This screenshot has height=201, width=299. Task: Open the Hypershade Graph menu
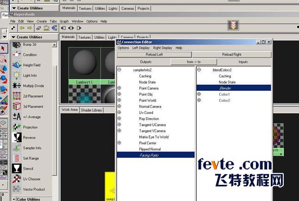pos(64,21)
